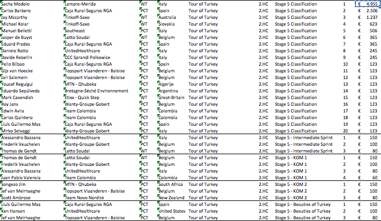This screenshot has height=221, width=381.
Task: Click position 20 cell for Mirko Selvaggi
Action: click(x=345, y=131)
